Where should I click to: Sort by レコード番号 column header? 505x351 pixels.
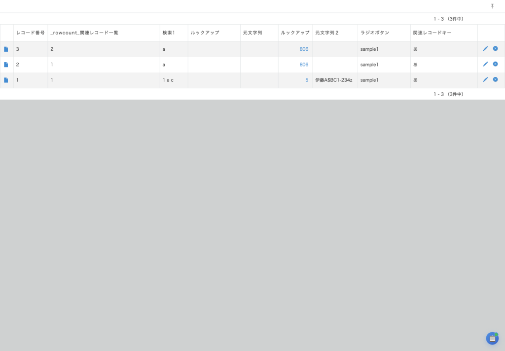(30, 33)
